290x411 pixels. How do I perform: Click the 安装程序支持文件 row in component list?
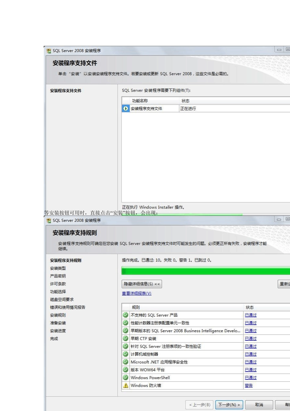tap(206, 109)
